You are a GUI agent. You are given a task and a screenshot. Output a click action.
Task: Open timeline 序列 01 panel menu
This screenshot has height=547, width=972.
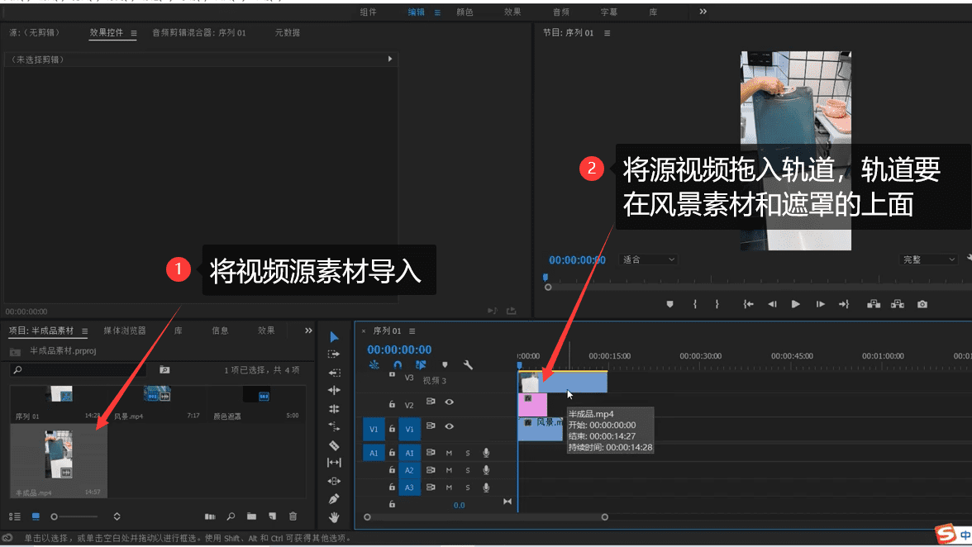click(412, 331)
